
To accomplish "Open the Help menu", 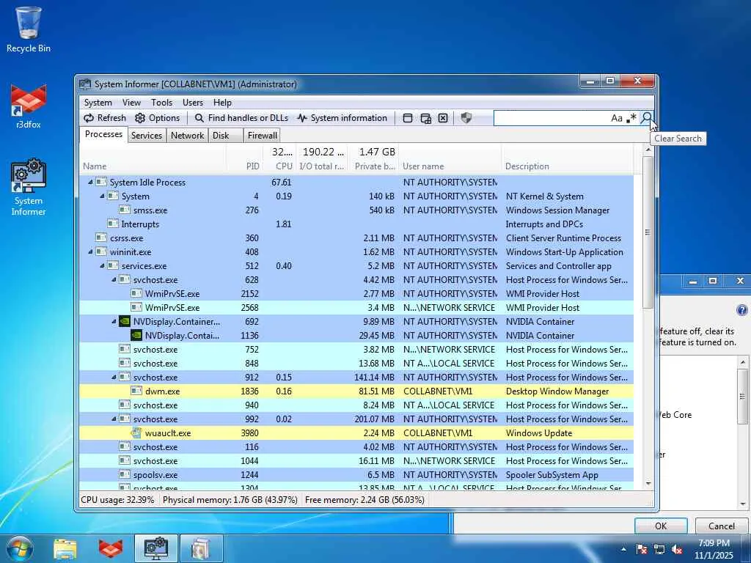I will pos(222,103).
